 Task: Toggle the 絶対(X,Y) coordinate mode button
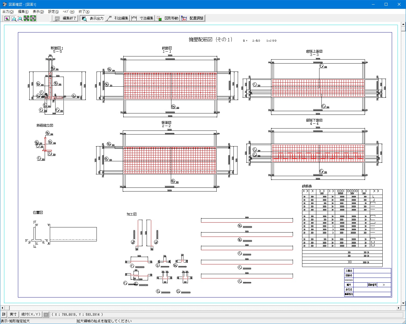pyautogui.click(x=31, y=314)
